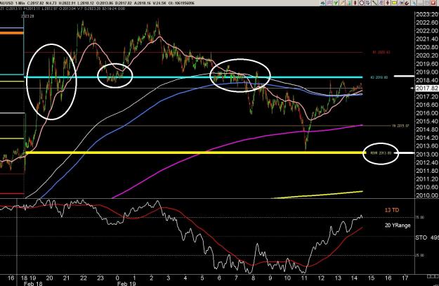Click the 11 hour mark on time axis
Image resolution: width=439 pixels, height=286 pixels.
pos(304,278)
